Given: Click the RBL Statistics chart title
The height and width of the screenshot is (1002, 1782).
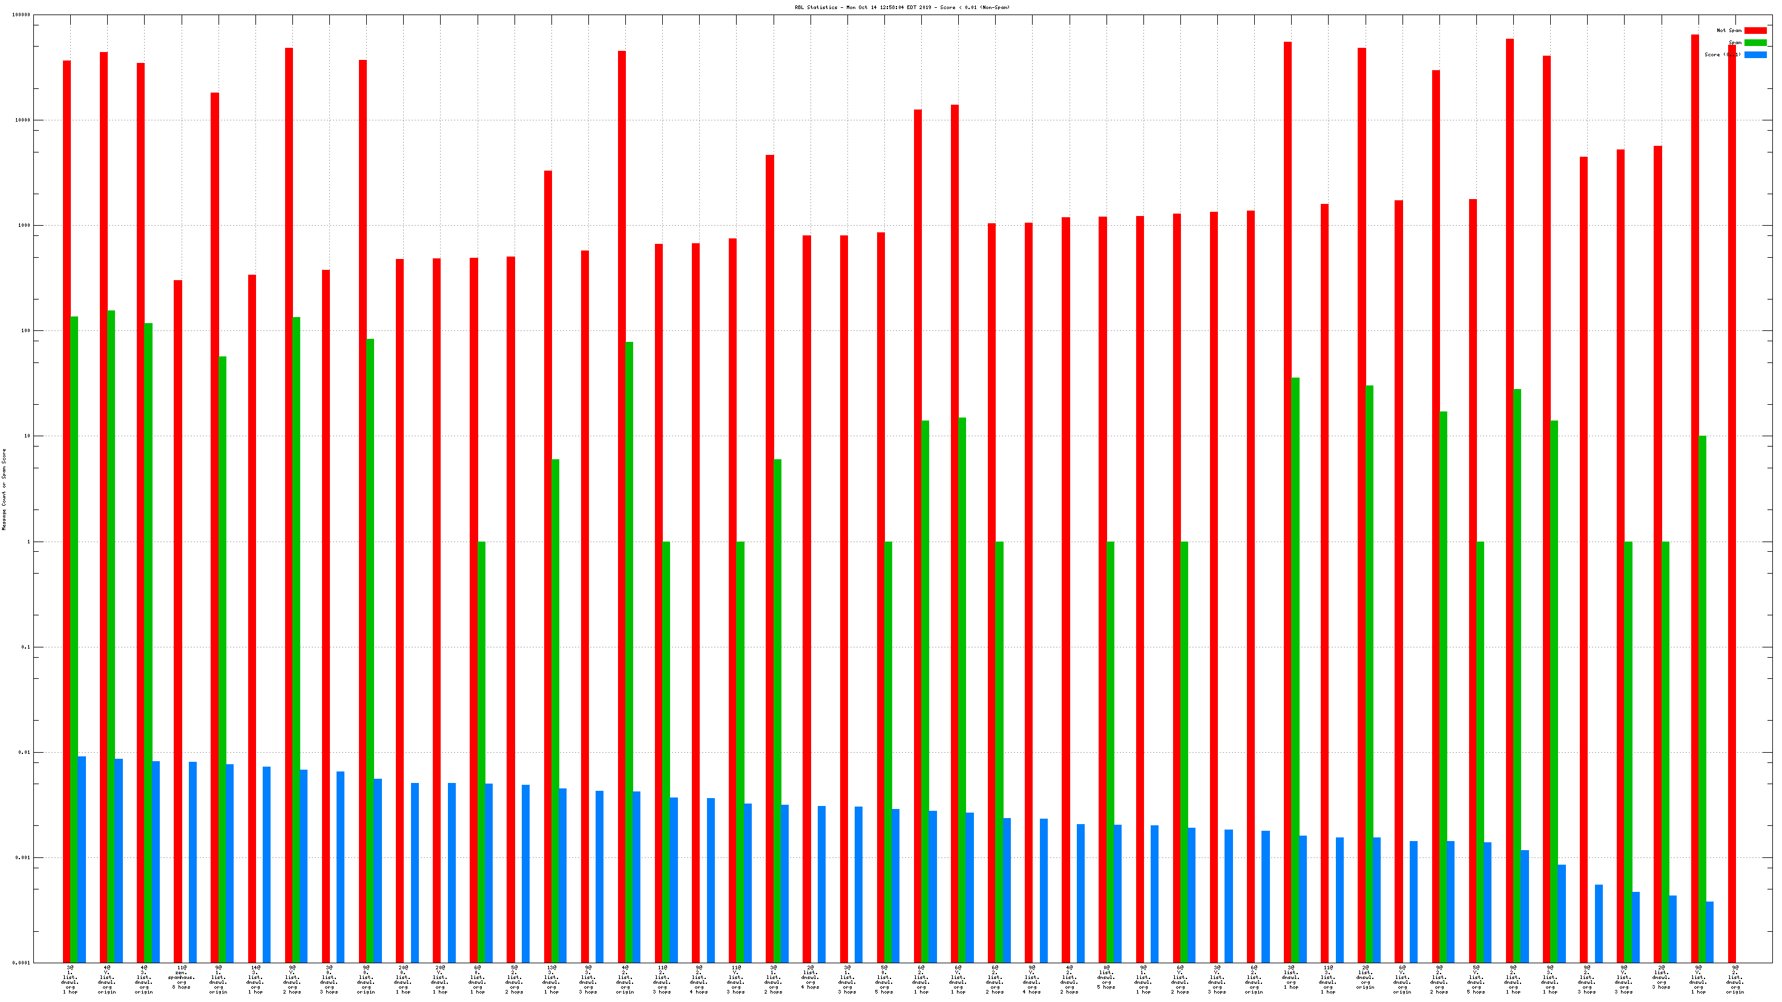Looking at the screenshot, I should pyautogui.click(x=901, y=8).
